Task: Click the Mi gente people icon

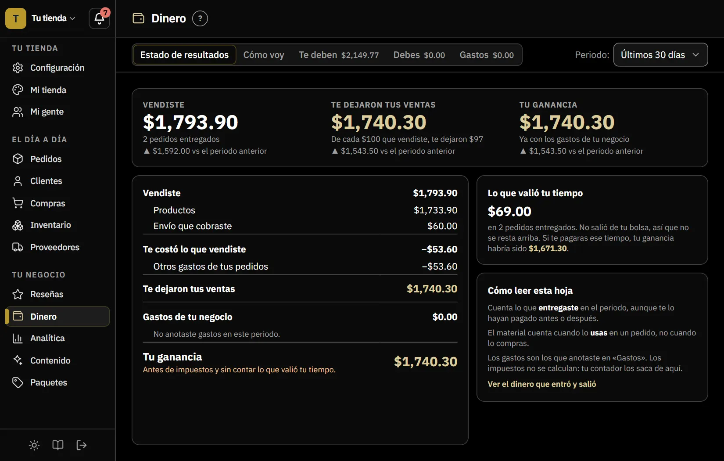Action: pos(18,112)
